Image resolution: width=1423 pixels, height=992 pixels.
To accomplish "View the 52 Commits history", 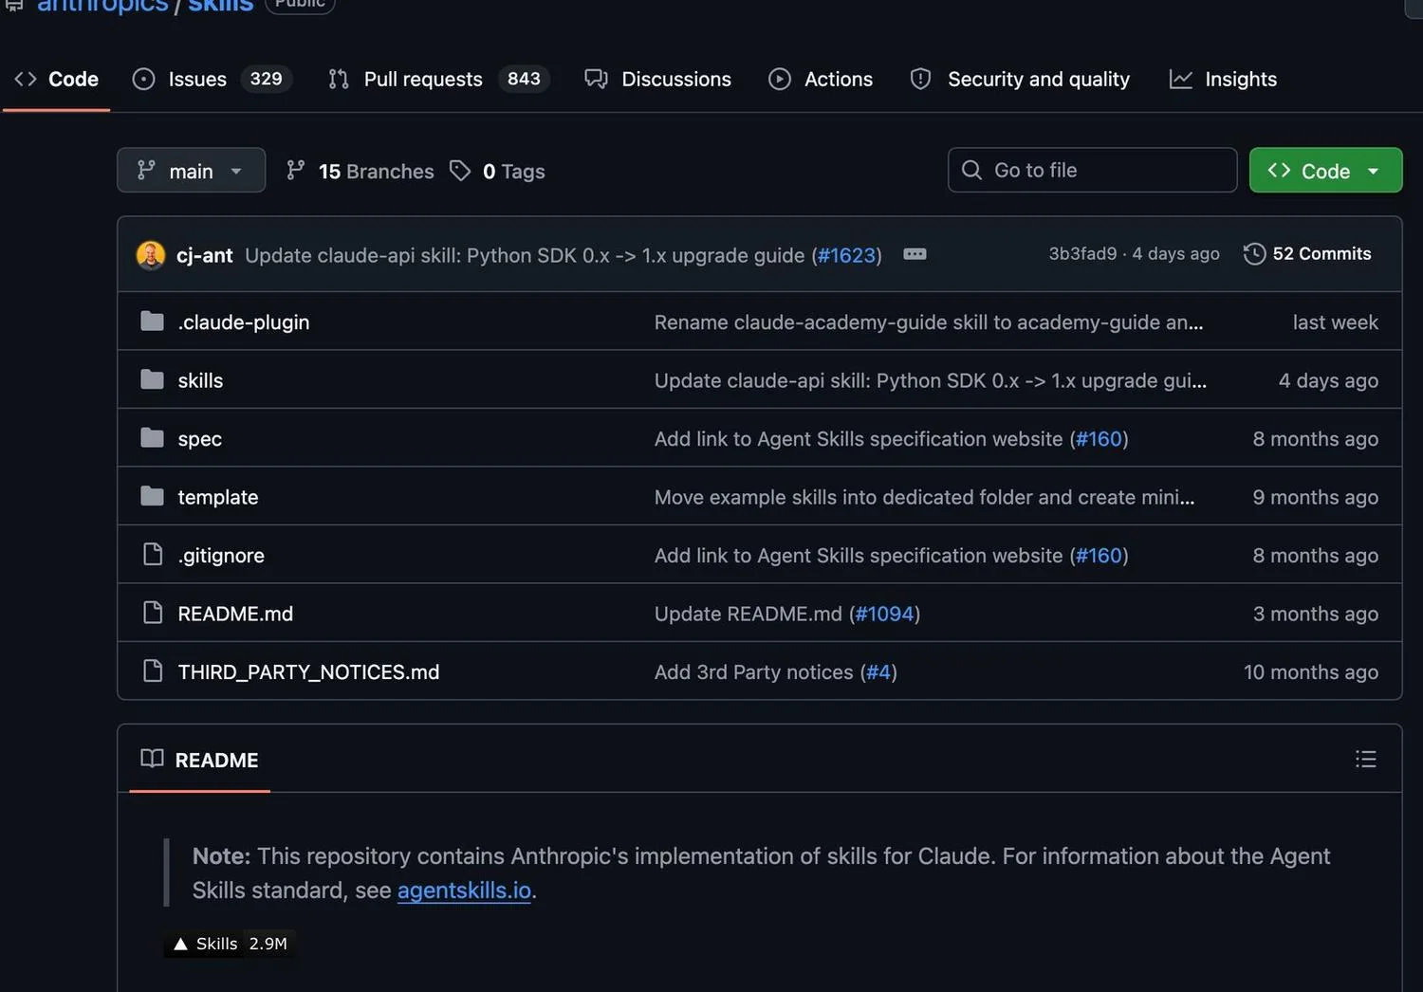I will click(x=1307, y=253).
